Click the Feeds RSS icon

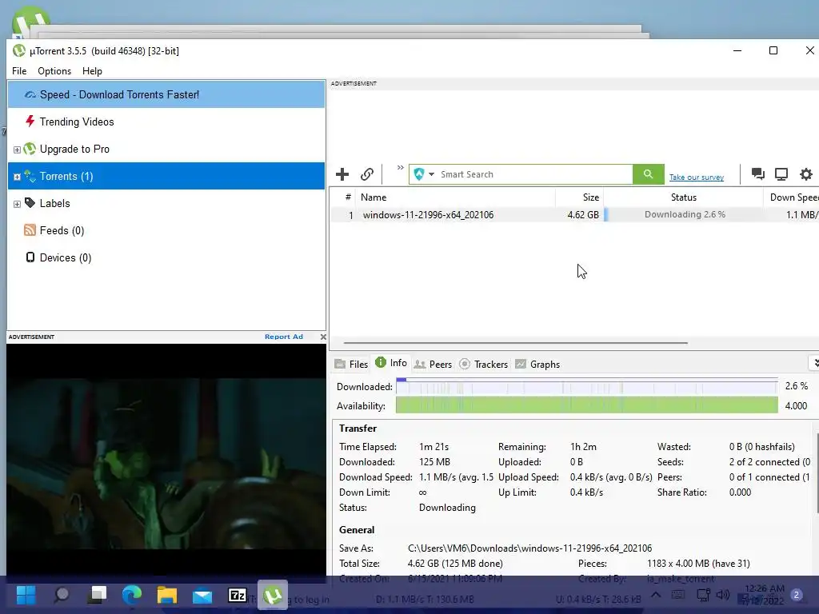point(30,229)
